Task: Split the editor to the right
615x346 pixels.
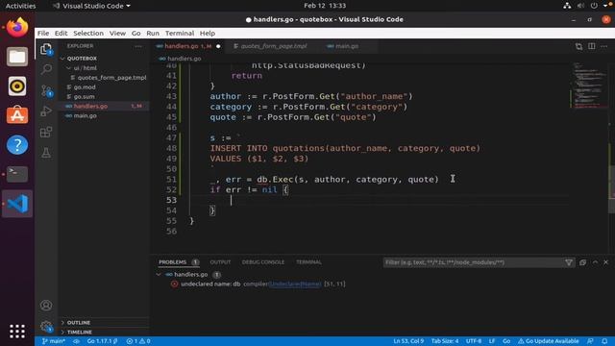Action: pos(592,46)
